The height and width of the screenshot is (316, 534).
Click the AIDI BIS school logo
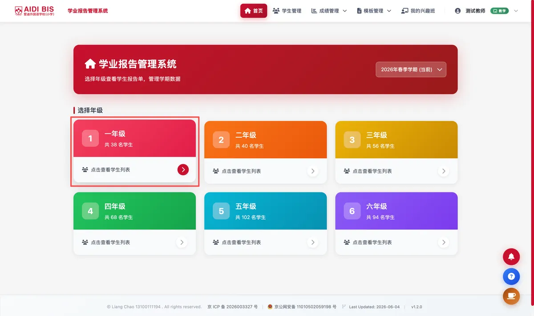[35, 11]
